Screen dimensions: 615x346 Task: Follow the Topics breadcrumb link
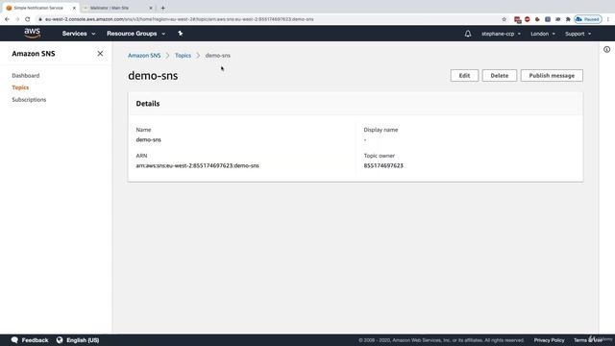tap(183, 56)
